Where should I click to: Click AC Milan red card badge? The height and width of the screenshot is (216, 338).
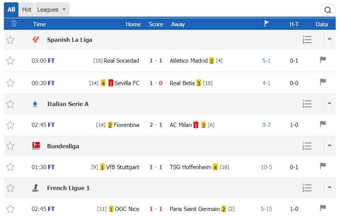click(x=196, y=125)
